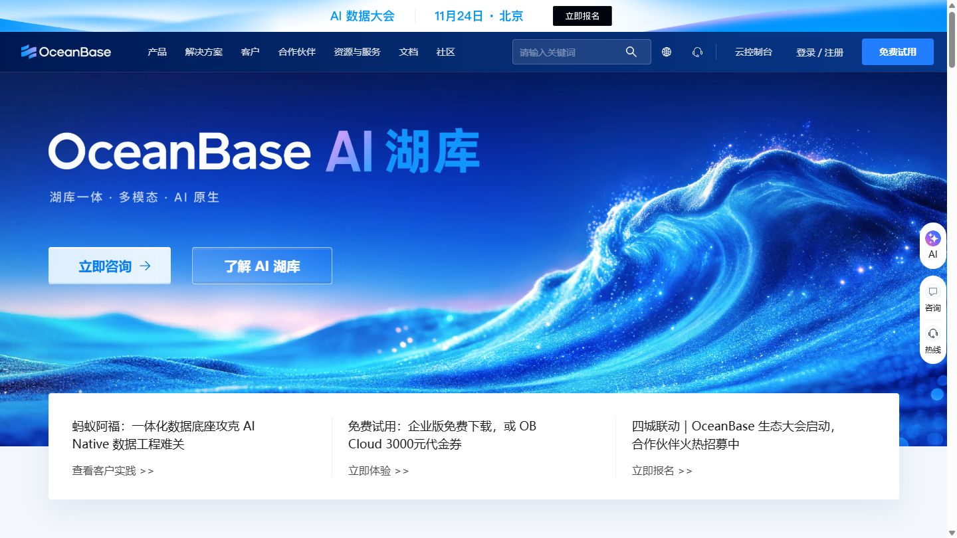Click the 热线 hotline floating button

point(933,341)
